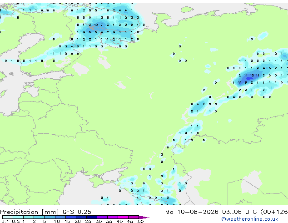Click the 'Mo 10-08-2026' date text
288x223 pixels.
pos(192,212)
